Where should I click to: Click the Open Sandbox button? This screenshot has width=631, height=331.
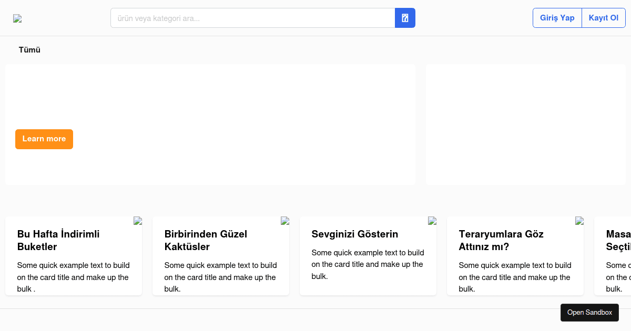click(589, 313)
